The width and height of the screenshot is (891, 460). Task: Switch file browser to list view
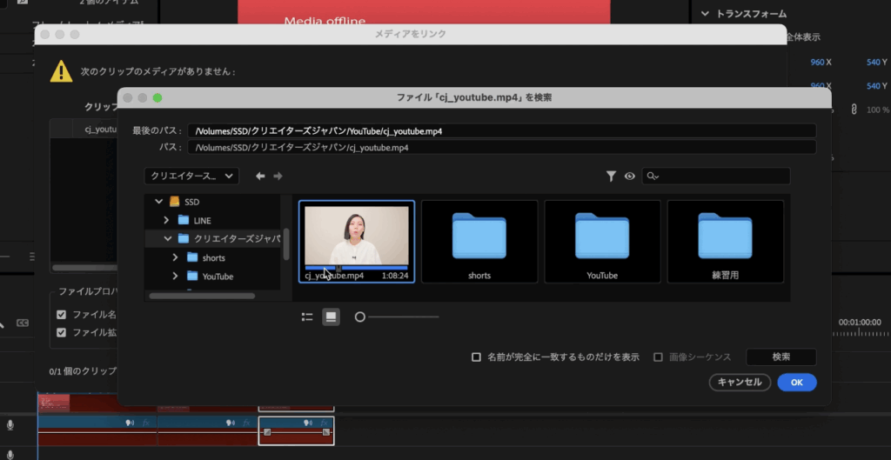(307, 317)
